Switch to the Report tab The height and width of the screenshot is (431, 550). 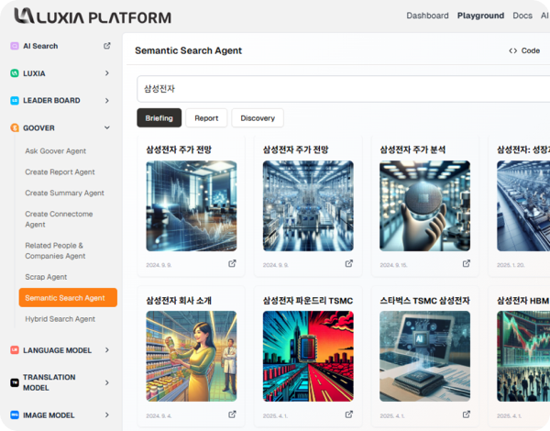tap(206, 118)
